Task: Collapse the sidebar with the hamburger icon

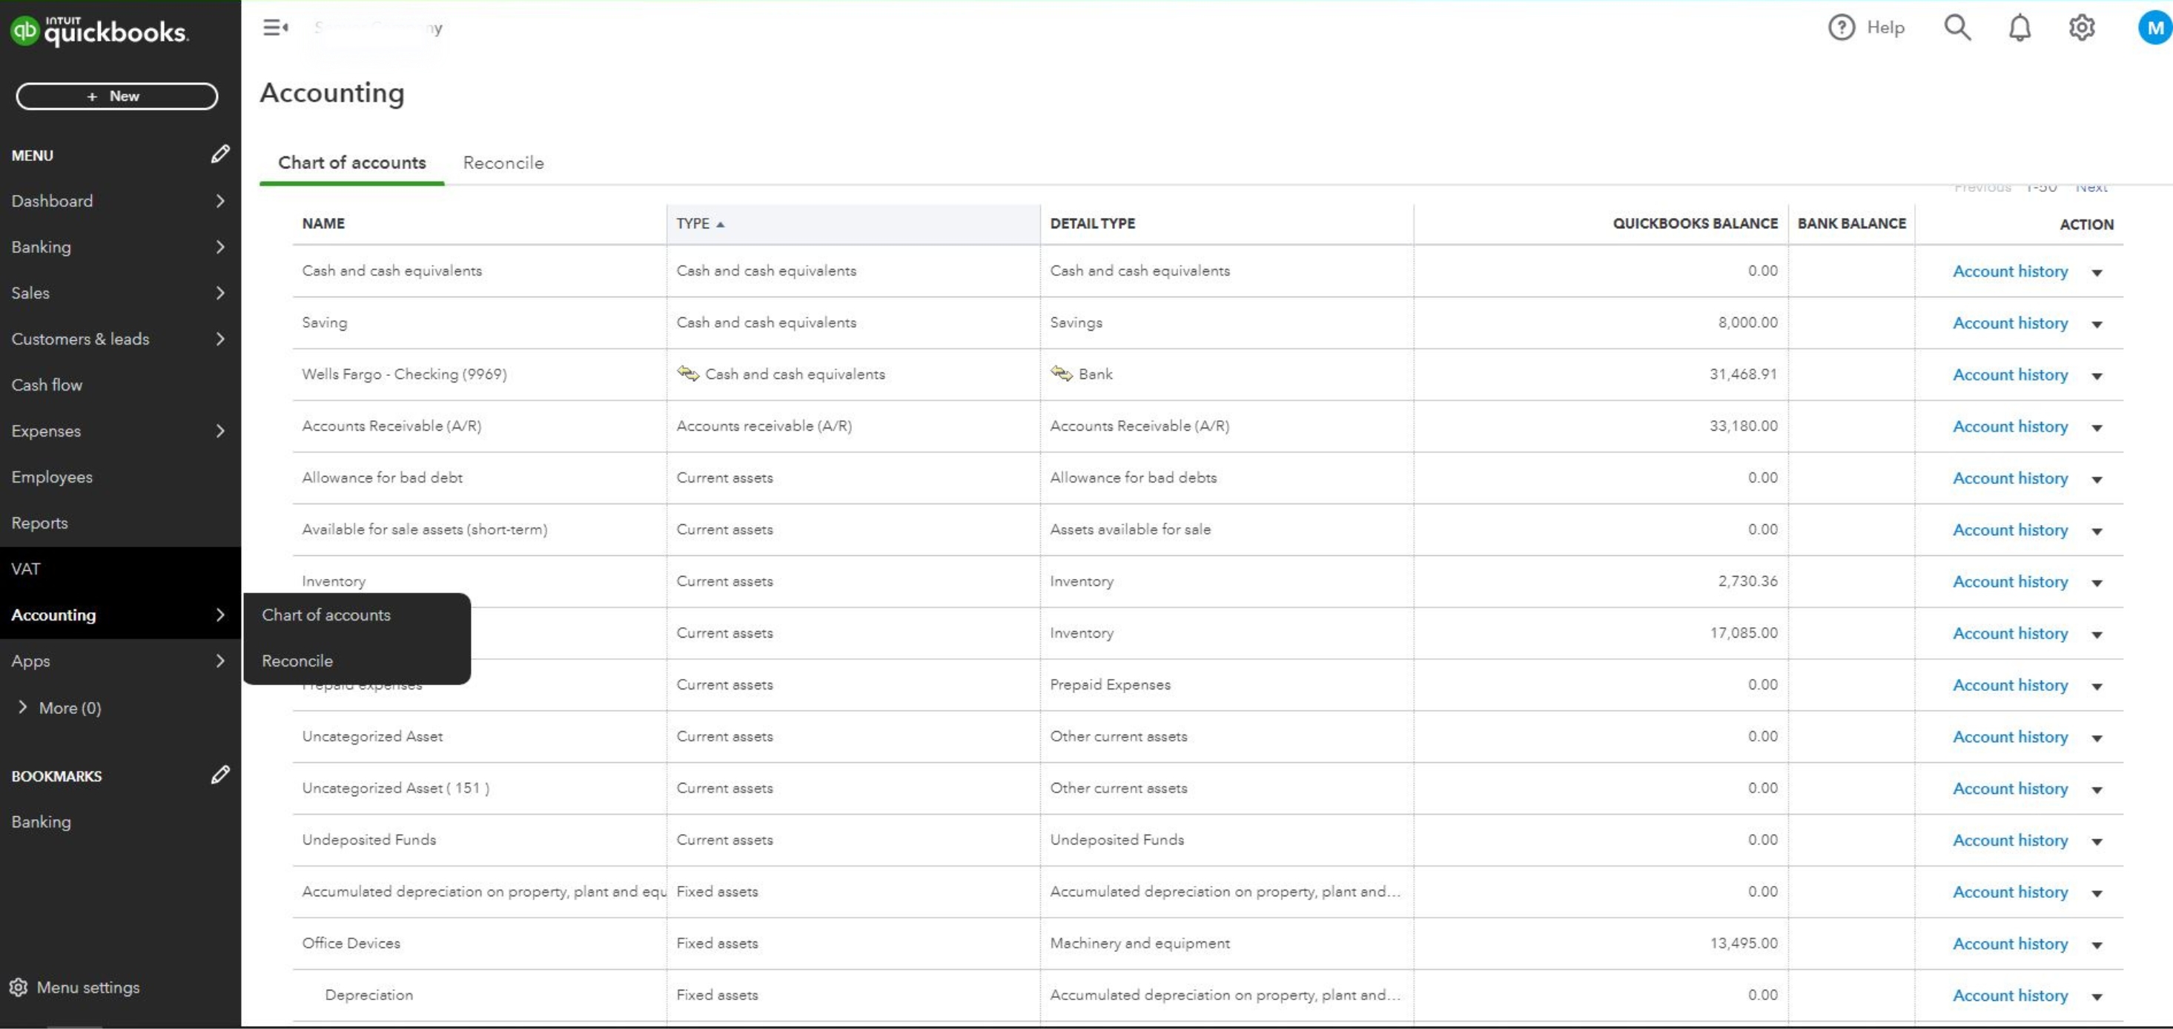Action: click(x=275, y=28)
